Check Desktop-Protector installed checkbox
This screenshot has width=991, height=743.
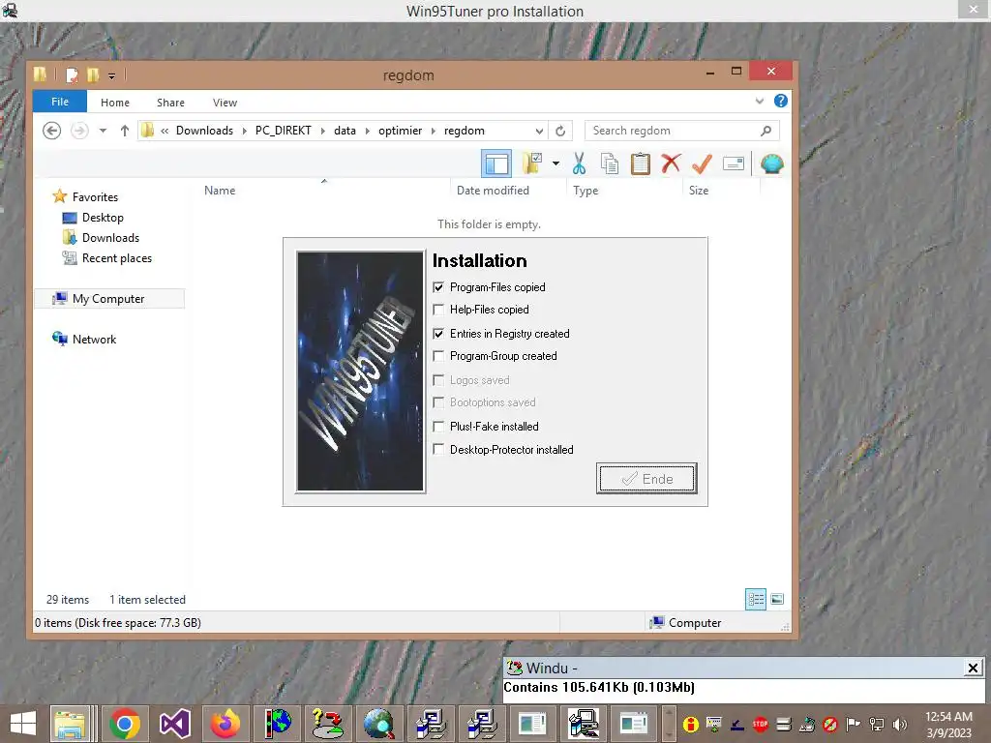[438, 449]
